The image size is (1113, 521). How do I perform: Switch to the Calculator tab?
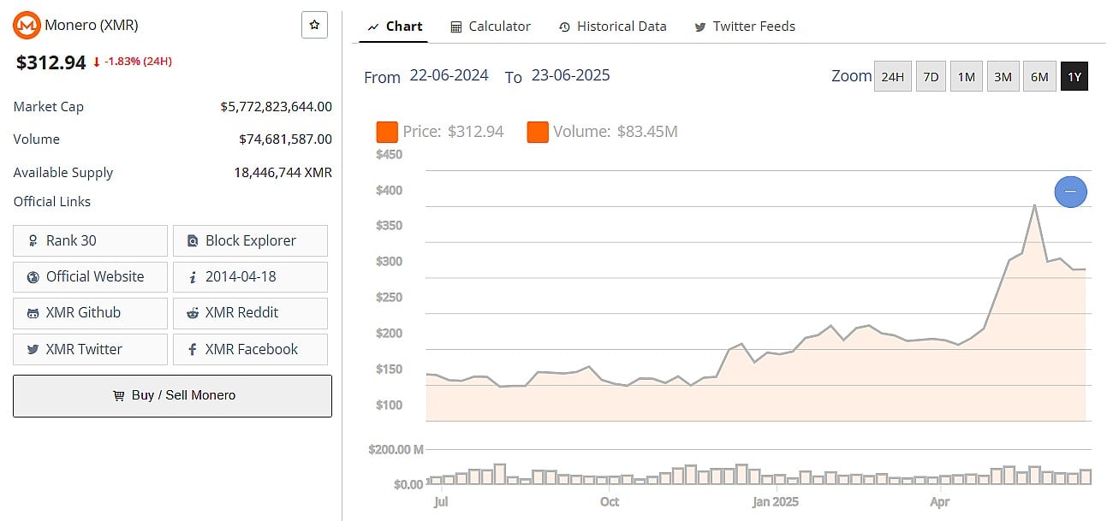(491, 27)
